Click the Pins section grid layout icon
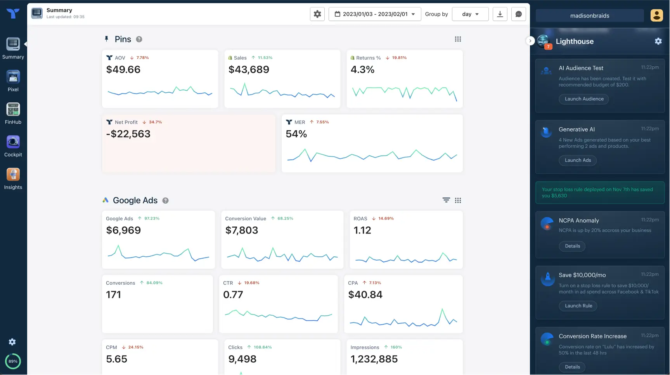This screenshot has height=375, width=670. click(x=458, y=39)
